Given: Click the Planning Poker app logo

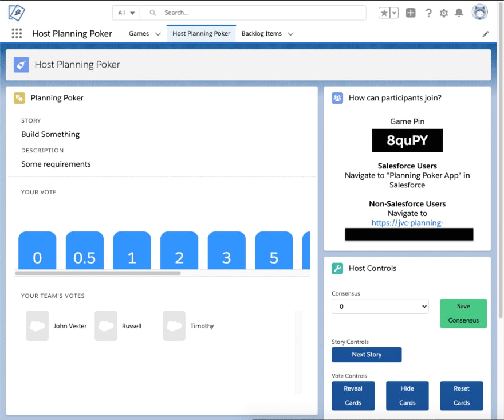Looking at the screenshot, I should click(x=17, y=13).
